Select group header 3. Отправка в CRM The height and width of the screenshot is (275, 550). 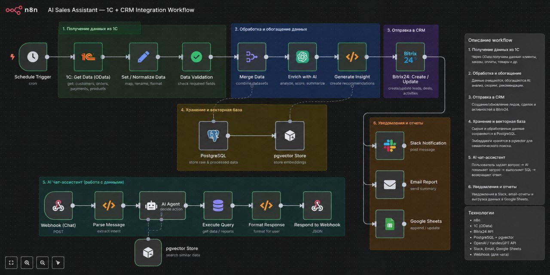[406, 30]
